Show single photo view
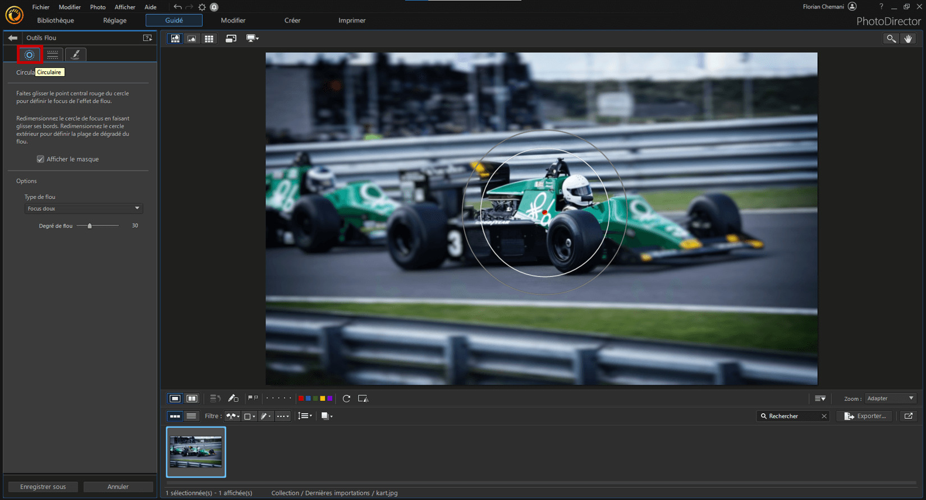The height and width of the screenshot is (500, 926). pyautogui.click(x=175, y=399)
